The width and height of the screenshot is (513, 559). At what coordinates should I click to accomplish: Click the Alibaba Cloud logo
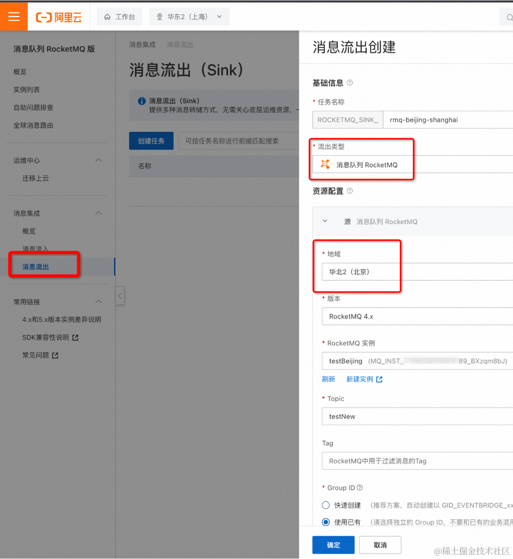(x=59, y=17)
